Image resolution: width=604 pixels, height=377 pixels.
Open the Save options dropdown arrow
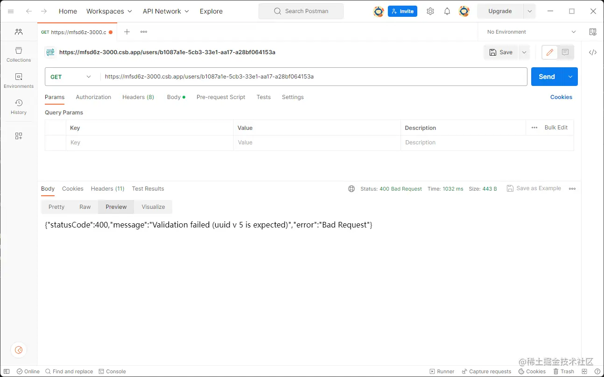coord(524,52)
